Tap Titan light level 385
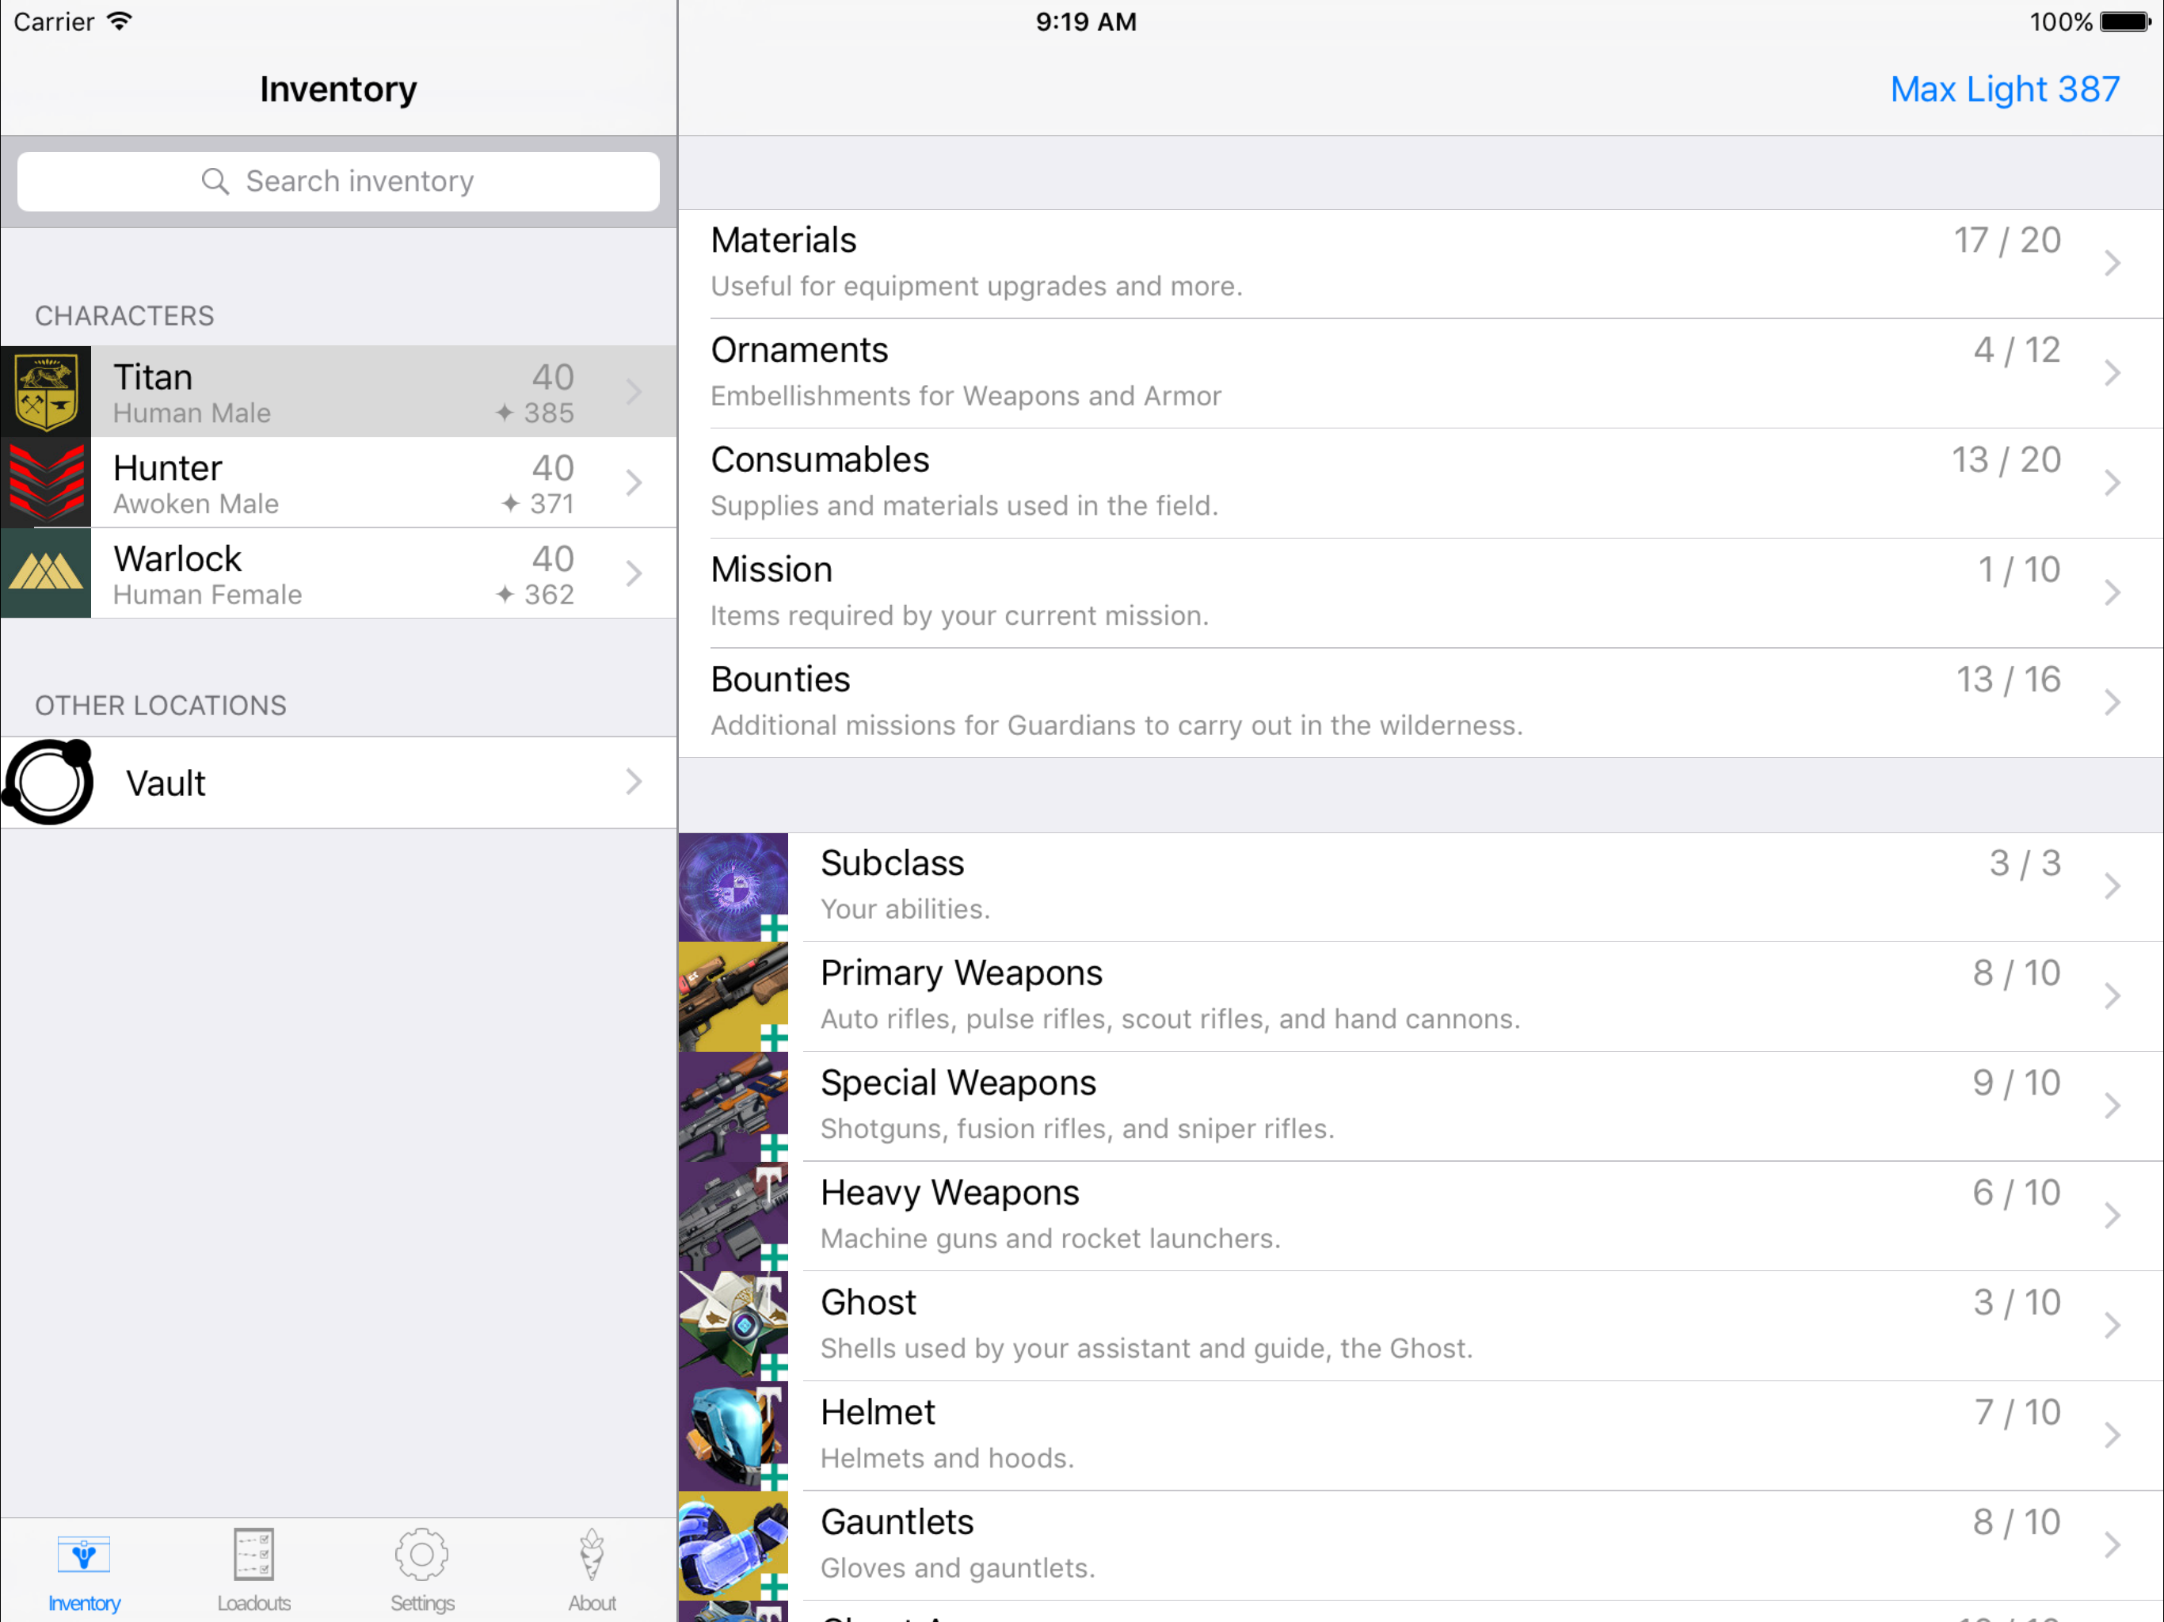Image resolution: width=2164 pixels, height=1622 pixels. [534, 413]
